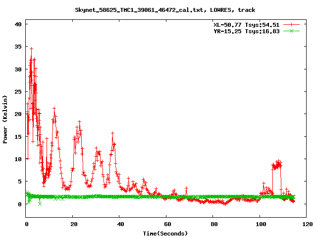The width and height of the screenshot is (317, 238).
Task: Click the green legend line sample
Action: pos(291,31)
